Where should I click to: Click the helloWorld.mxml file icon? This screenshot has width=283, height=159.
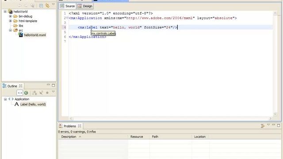[x=21, y=35]
